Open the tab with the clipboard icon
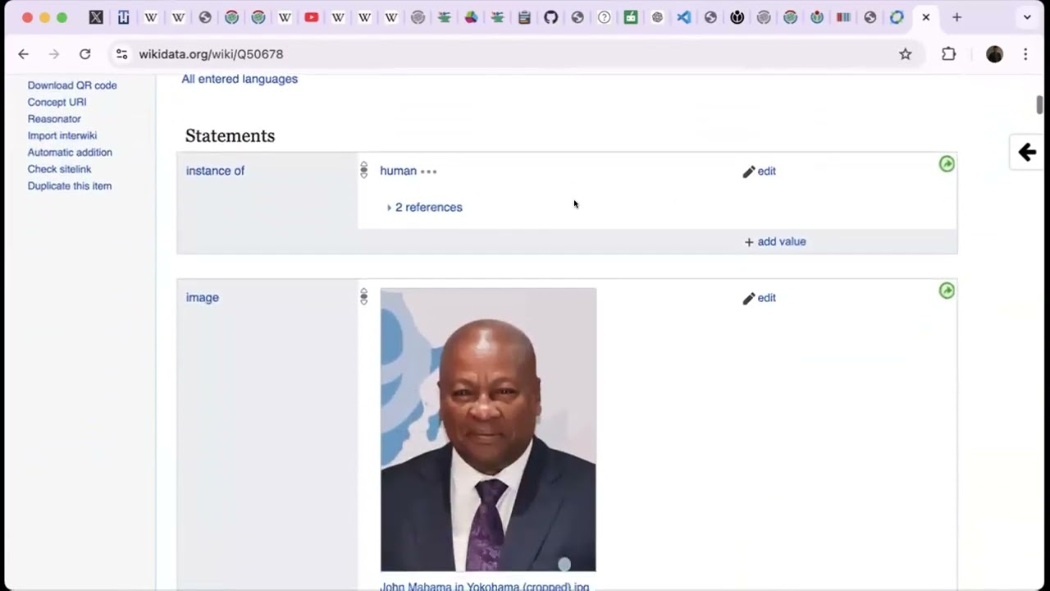Viewport: 1050px width, 591px height. point(524,17)
